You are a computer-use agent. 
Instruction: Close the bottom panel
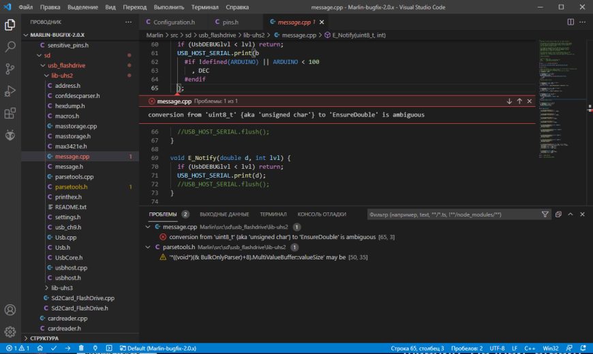point(582,214)
